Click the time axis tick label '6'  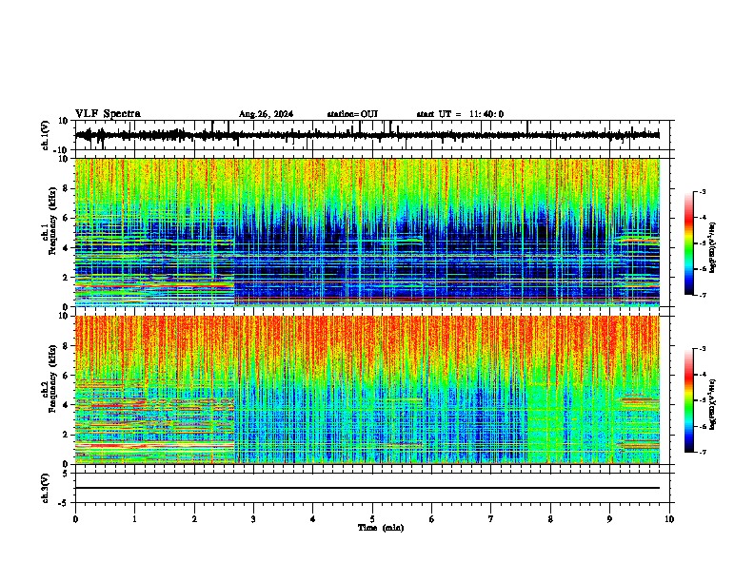tap(432, 519)
